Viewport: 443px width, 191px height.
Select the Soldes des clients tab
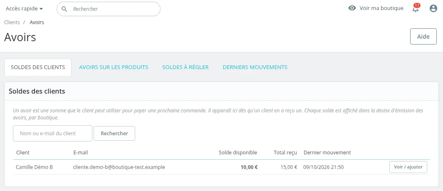pyautogui.click(x=38, y=67)
